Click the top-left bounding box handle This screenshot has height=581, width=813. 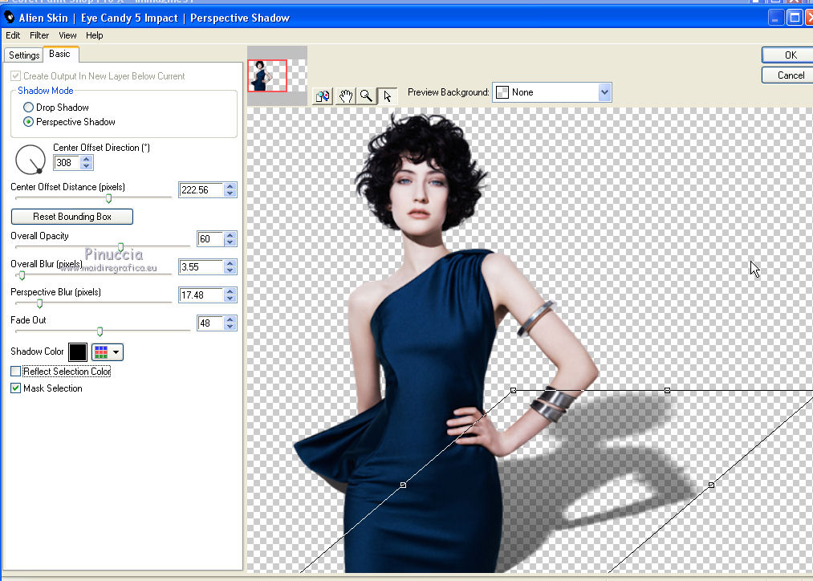point(514,390)
